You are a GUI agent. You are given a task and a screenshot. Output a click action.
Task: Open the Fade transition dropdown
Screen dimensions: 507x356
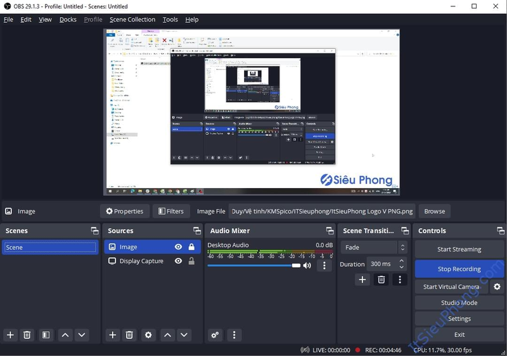tap(375, 248)
